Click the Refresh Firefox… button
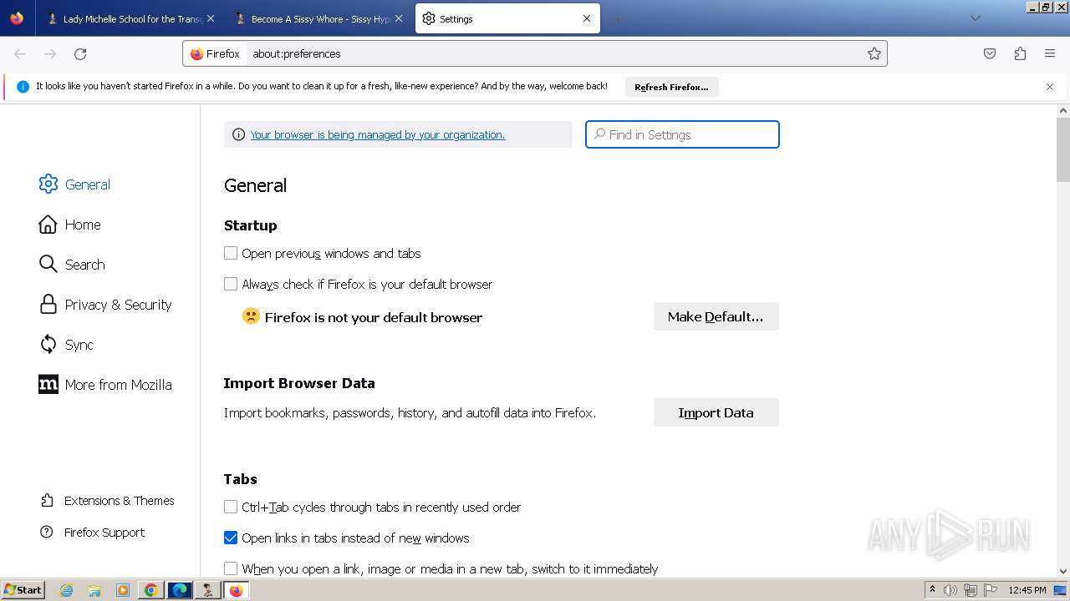This screenshot has height=601, width=1070. 671,87
